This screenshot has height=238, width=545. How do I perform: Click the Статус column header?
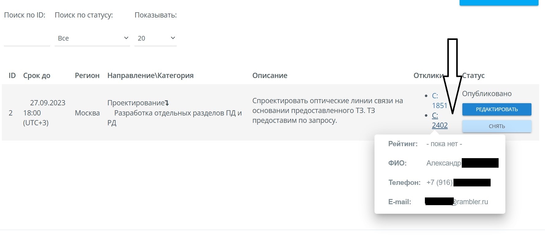point(473,76)
